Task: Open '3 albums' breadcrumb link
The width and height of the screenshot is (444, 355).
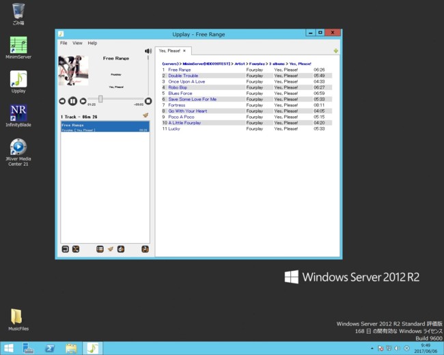Action: coord(277,64)
